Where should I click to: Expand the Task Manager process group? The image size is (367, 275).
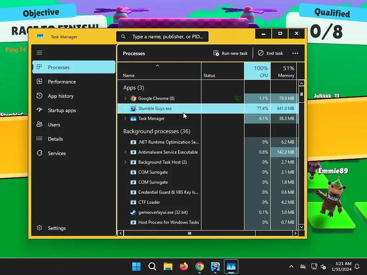pos(125,118)
